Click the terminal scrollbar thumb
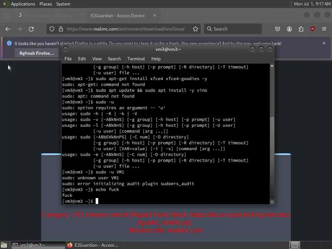Screen dimensions: 332x249 coord(272,158)
